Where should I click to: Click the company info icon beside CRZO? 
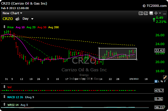tap(17, 19)
